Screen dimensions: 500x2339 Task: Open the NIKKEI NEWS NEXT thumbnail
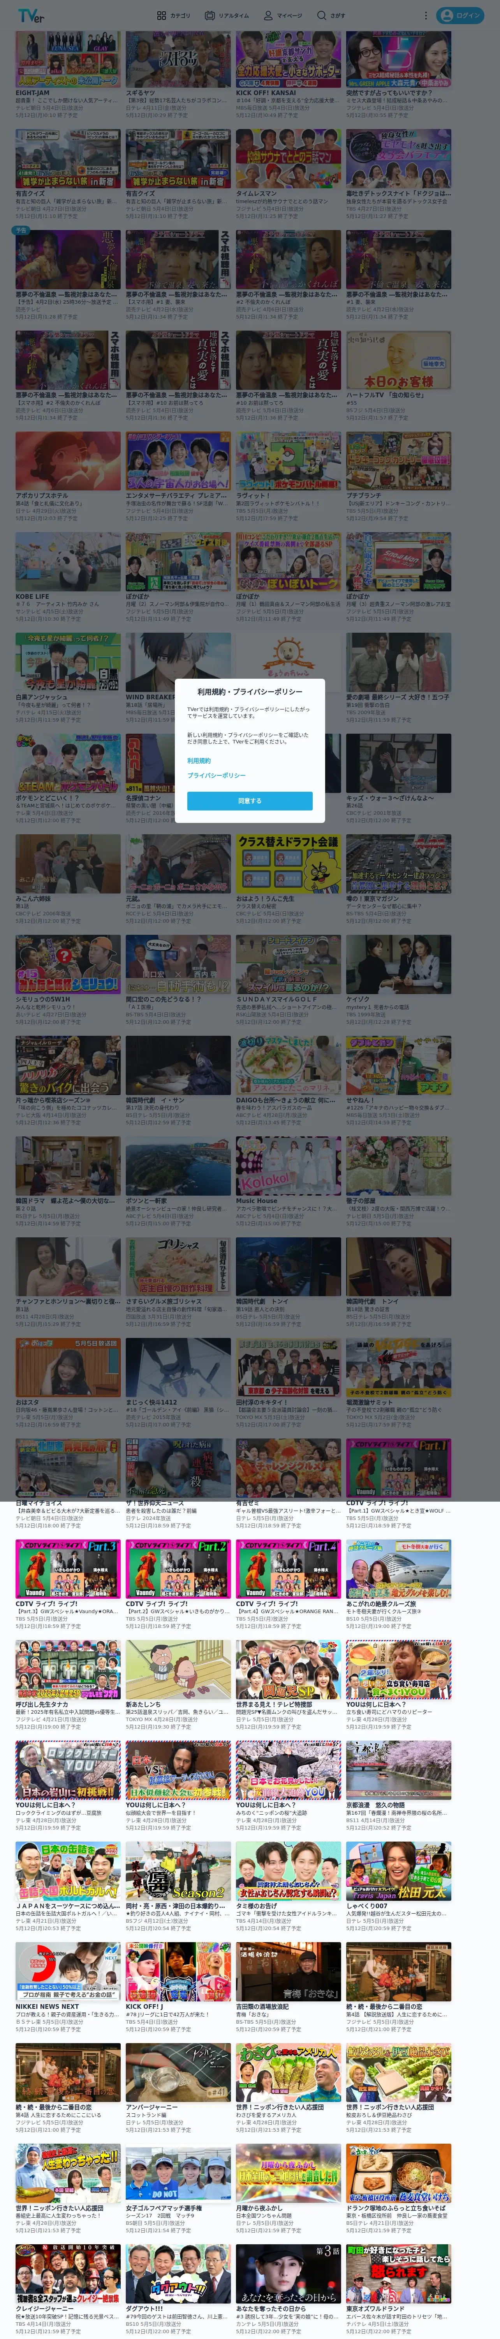click(x=68, y=1973)
